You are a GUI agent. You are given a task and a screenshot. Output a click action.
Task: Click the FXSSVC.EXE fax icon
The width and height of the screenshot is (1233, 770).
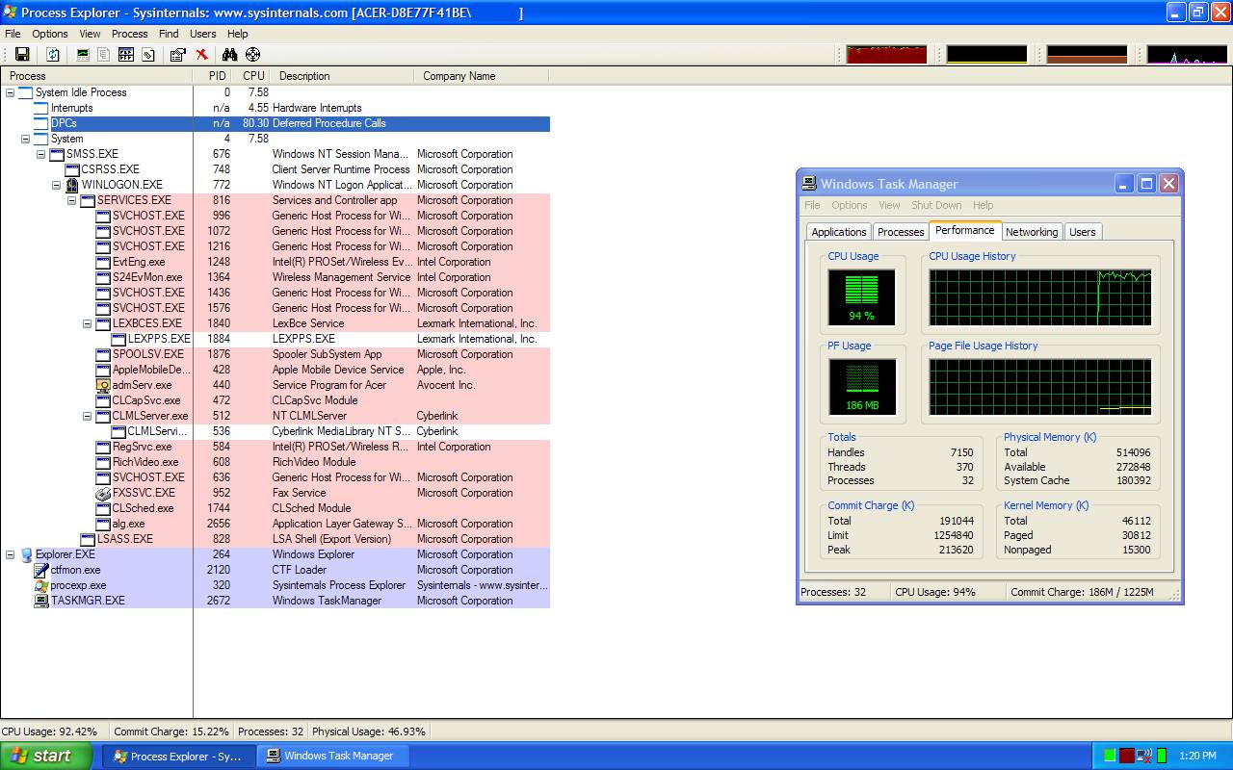click(x=104, y=493)
